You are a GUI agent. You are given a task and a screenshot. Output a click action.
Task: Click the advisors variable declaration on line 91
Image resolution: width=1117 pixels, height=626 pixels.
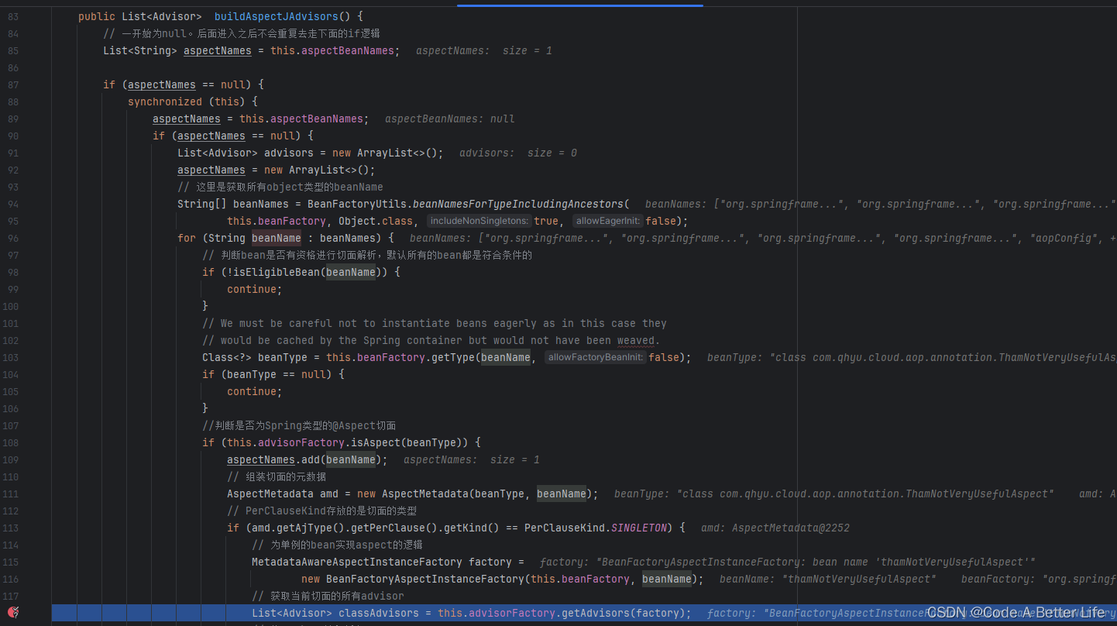click(289, 153)
